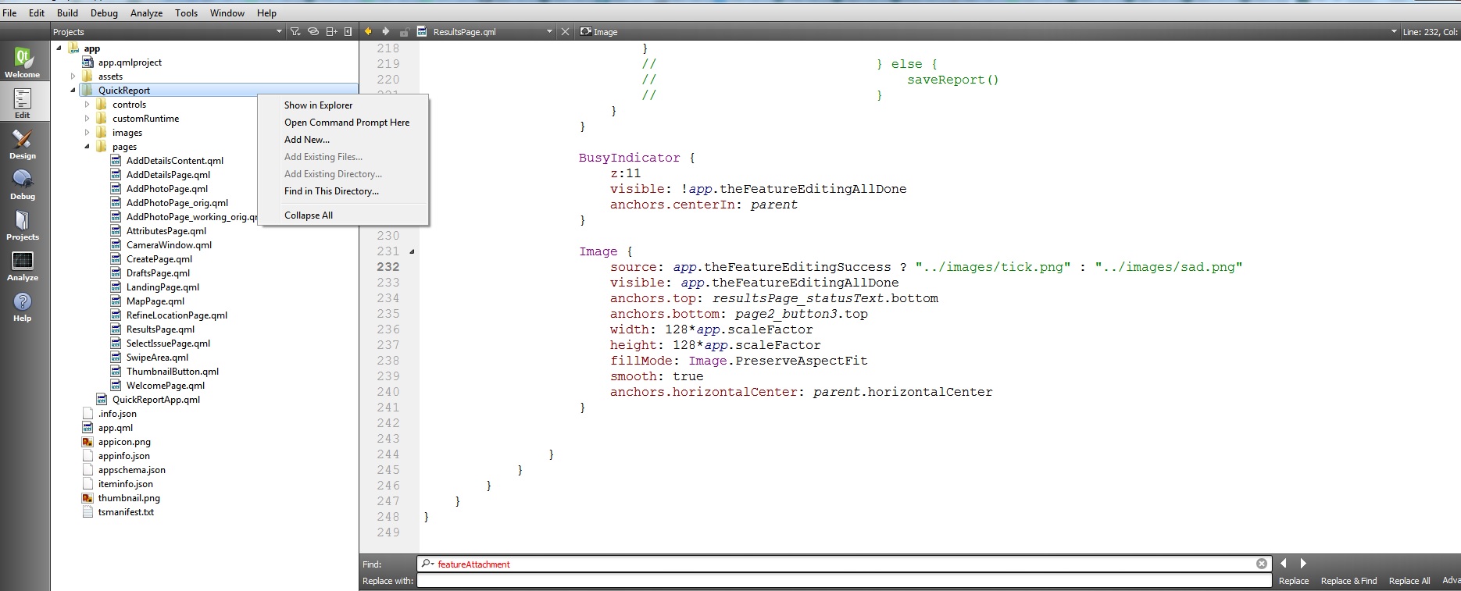The width and height of the screenshot is (1461, 591).
Task: Open Debug mode in sidebar
Action: pos(23,184)
